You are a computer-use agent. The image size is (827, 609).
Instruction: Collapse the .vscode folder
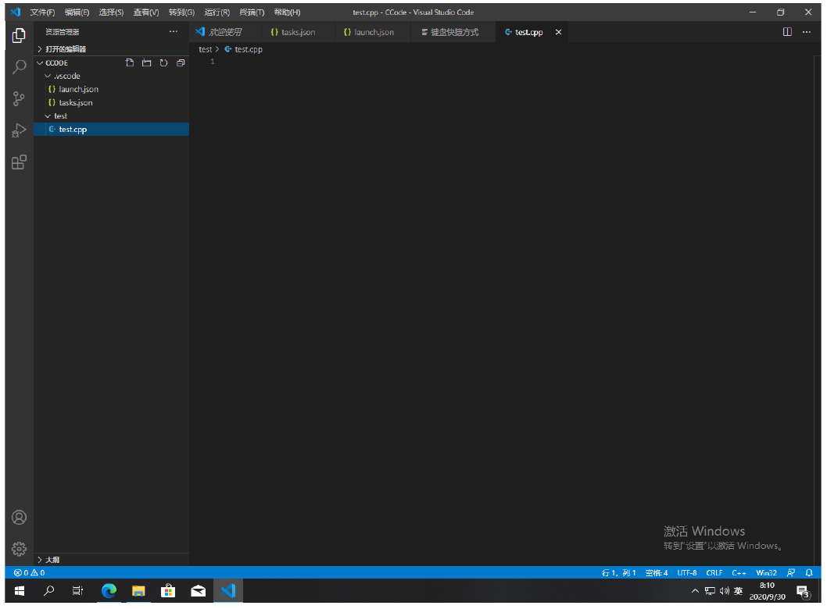pos(66,76)
